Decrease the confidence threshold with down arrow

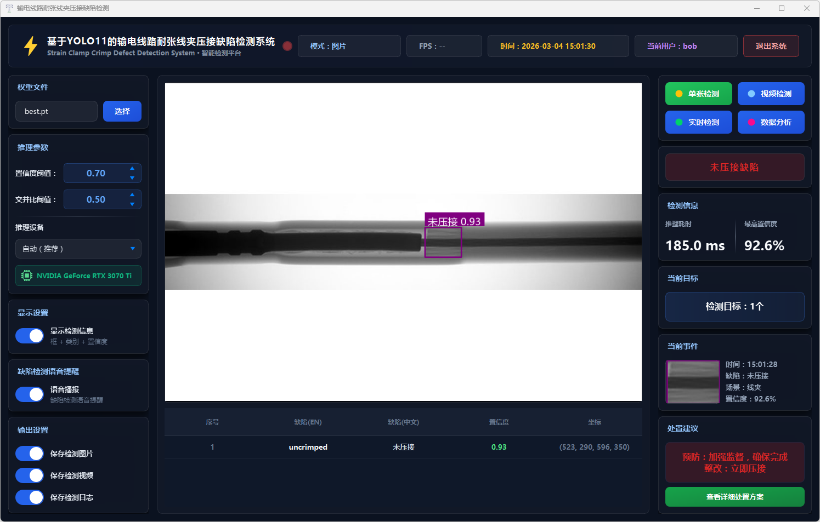tap(132, 178)
